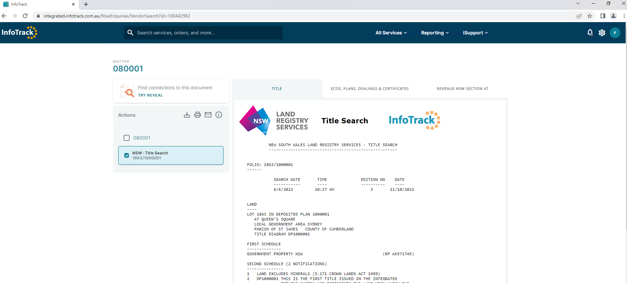The image size is (627, 283).
Task: Click 'GOVERNMENT PROPERTY NSW' text
Action: pyautogui.click(x=275, y=254)
